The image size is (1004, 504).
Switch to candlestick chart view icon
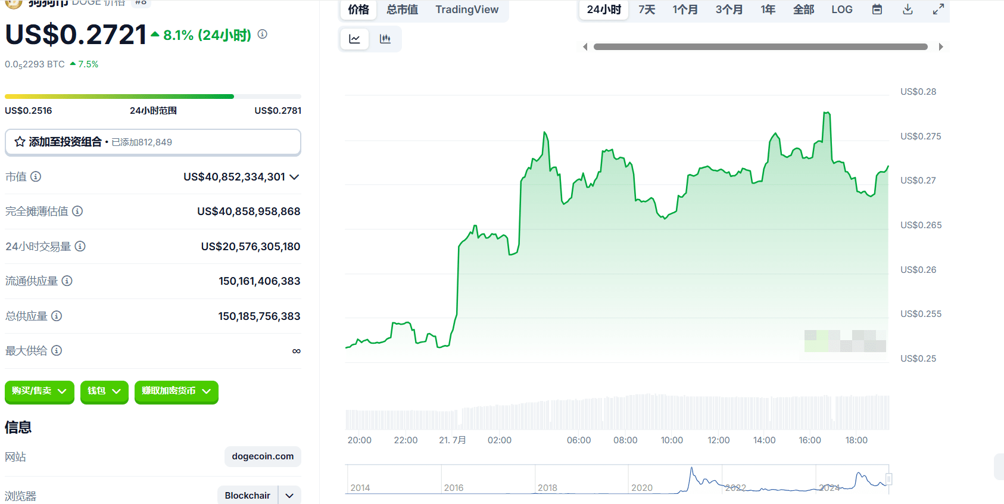(x=385, y=39)
